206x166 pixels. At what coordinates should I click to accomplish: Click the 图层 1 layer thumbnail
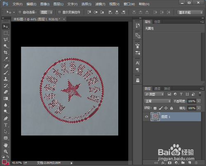point(155,117)
